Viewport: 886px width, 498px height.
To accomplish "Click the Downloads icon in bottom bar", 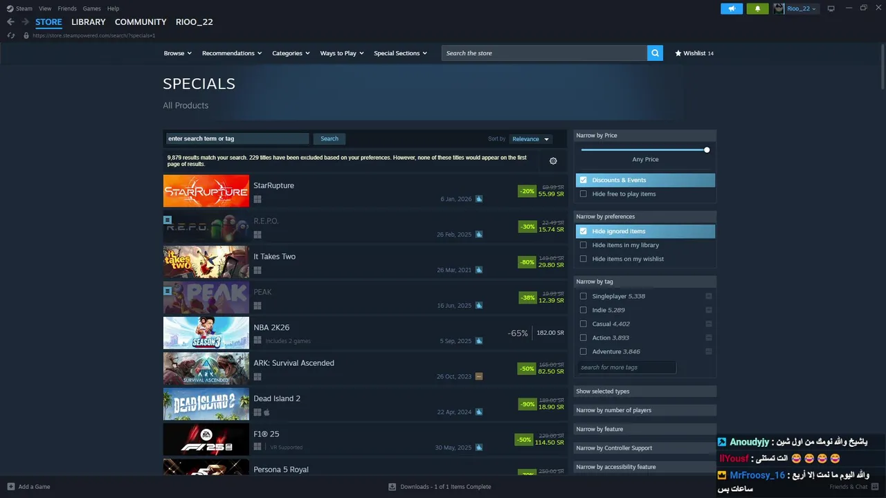I will [x=392, y=487].
